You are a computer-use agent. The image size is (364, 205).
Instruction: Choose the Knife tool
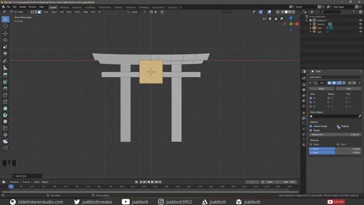[5, 102]
